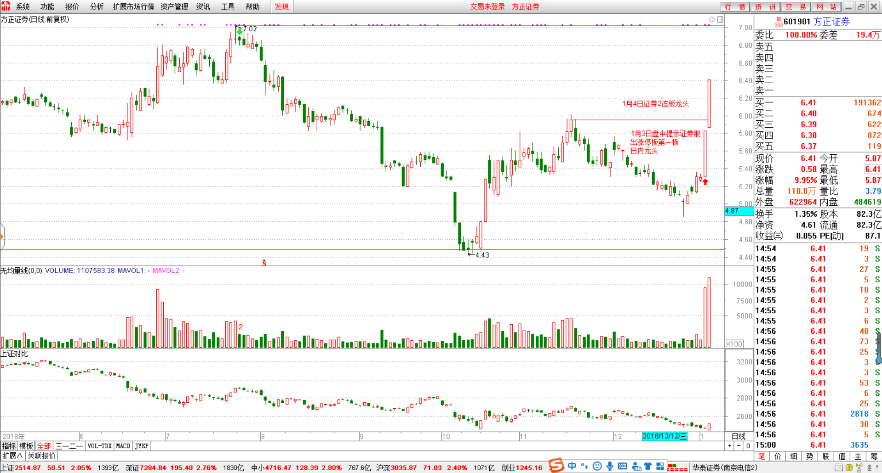Screen dimensions: 882x473
Task: Click the yellow upload icon in status bar
Action: (849, 467)
